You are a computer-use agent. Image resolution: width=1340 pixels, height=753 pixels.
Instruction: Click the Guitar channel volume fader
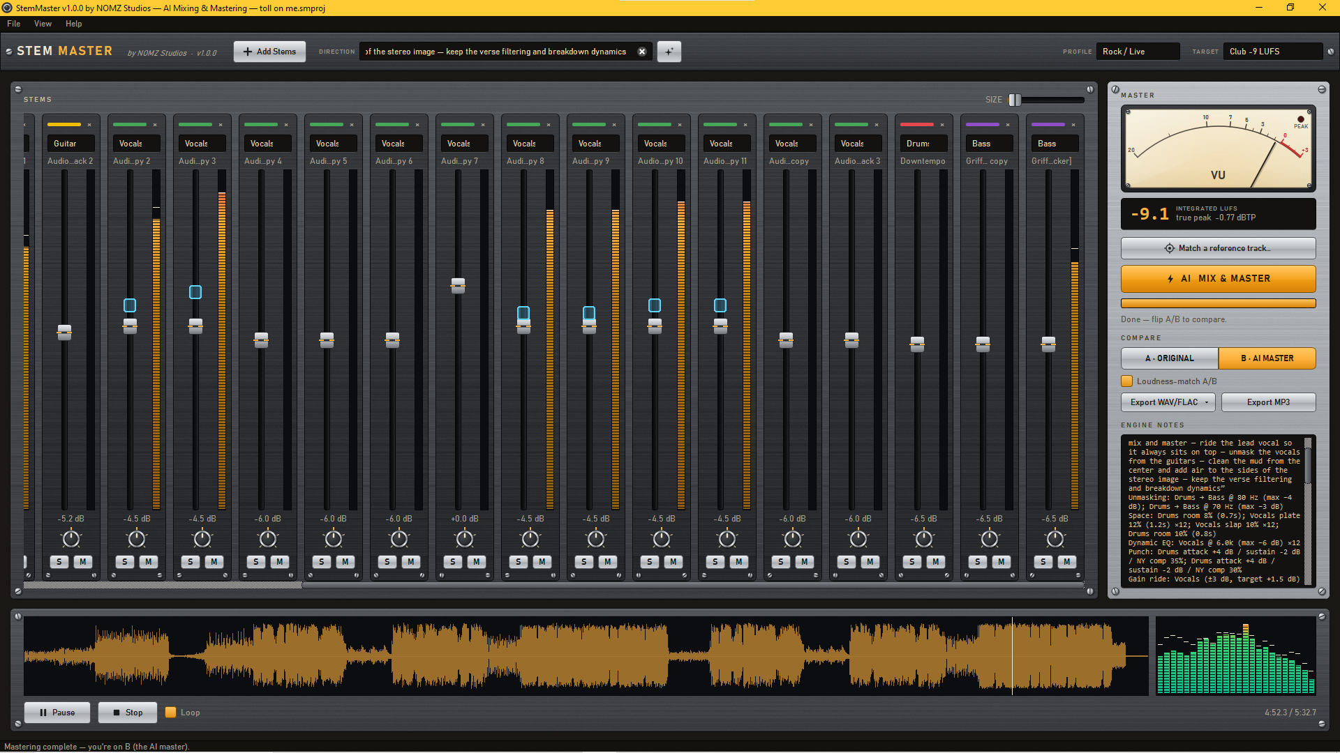point(64,332)
